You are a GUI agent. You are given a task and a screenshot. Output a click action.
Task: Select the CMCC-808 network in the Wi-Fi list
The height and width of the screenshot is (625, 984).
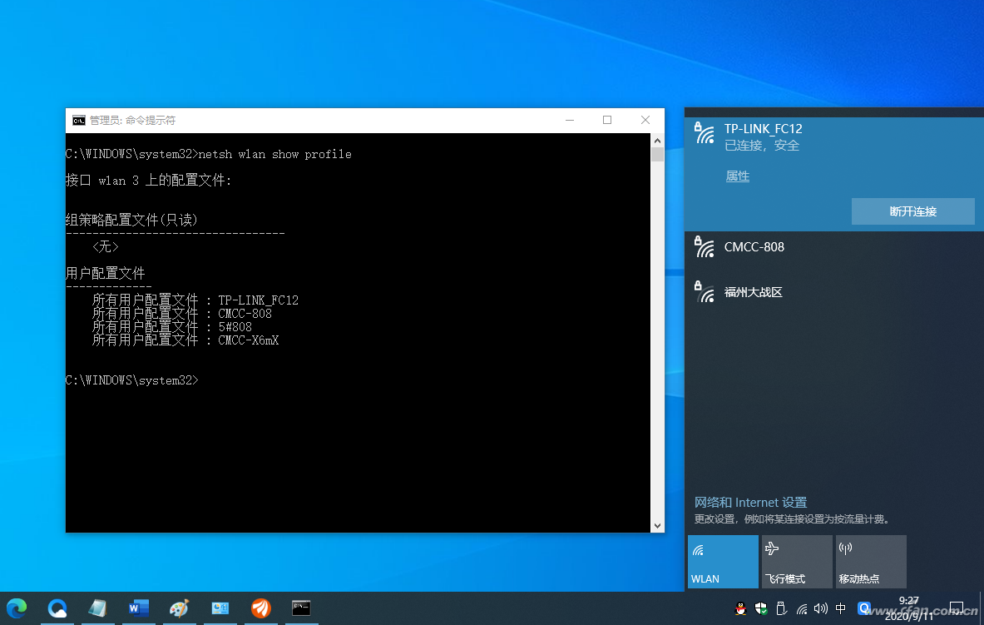pyautogui.click(x=834, y=247)
